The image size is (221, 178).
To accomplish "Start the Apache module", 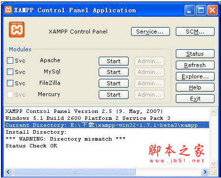I will [113, 61].
